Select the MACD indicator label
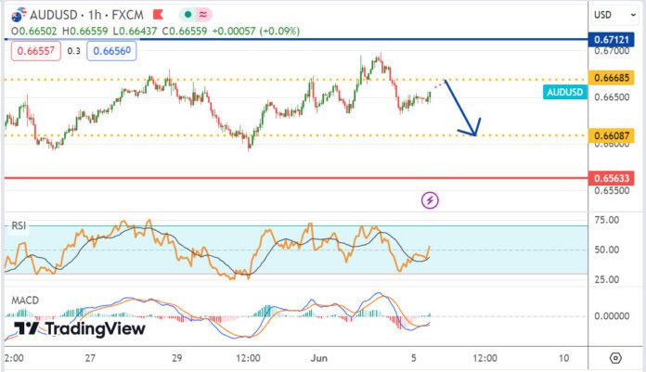The height and width of the screenshot is (372, 646). 24,300
